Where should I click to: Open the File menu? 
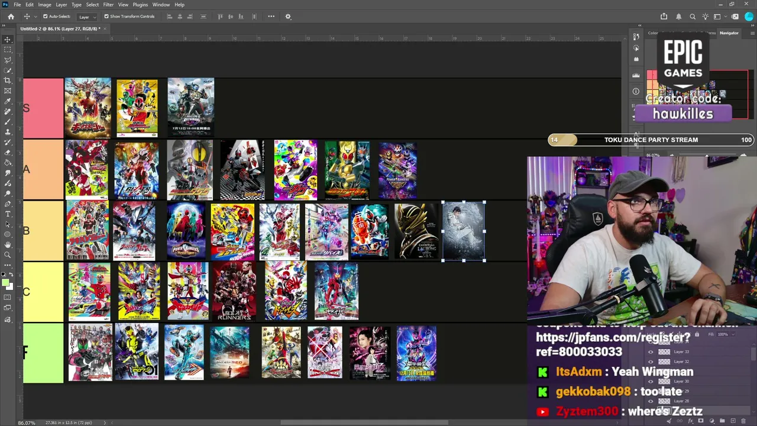(x=17, y=5)
